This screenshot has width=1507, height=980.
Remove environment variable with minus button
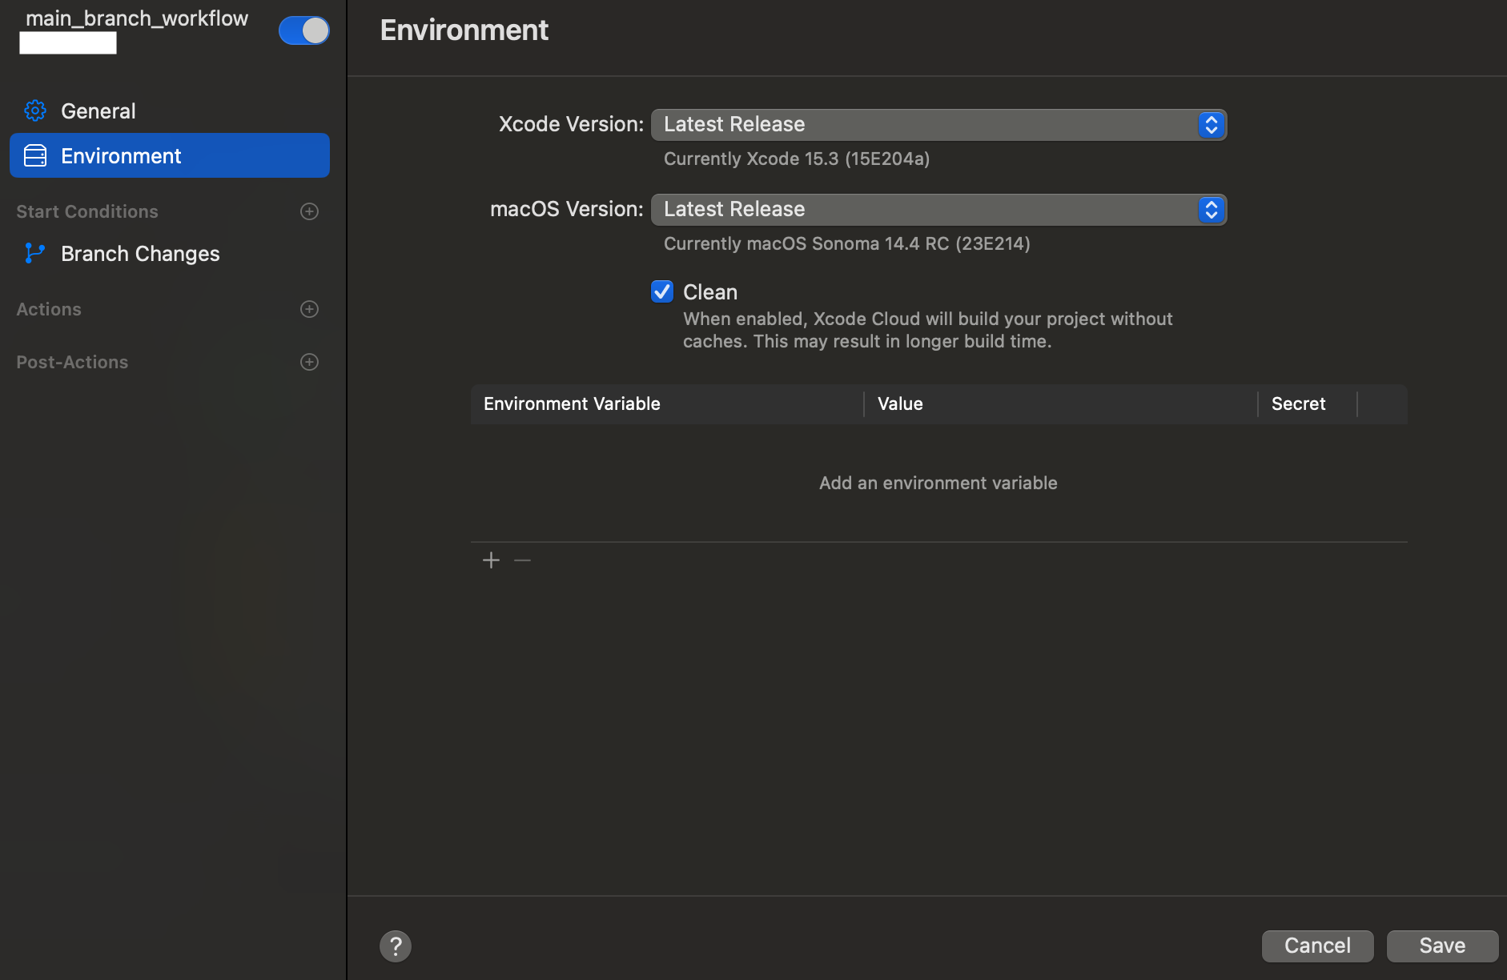pyautogui.click(x=522, y=560)
